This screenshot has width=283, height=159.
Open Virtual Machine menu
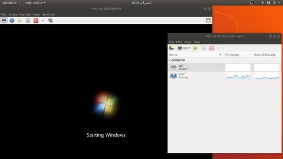(19, 15)
